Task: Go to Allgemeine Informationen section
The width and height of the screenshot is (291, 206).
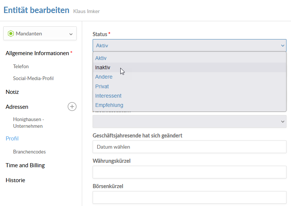Action: tap(37, 53)
